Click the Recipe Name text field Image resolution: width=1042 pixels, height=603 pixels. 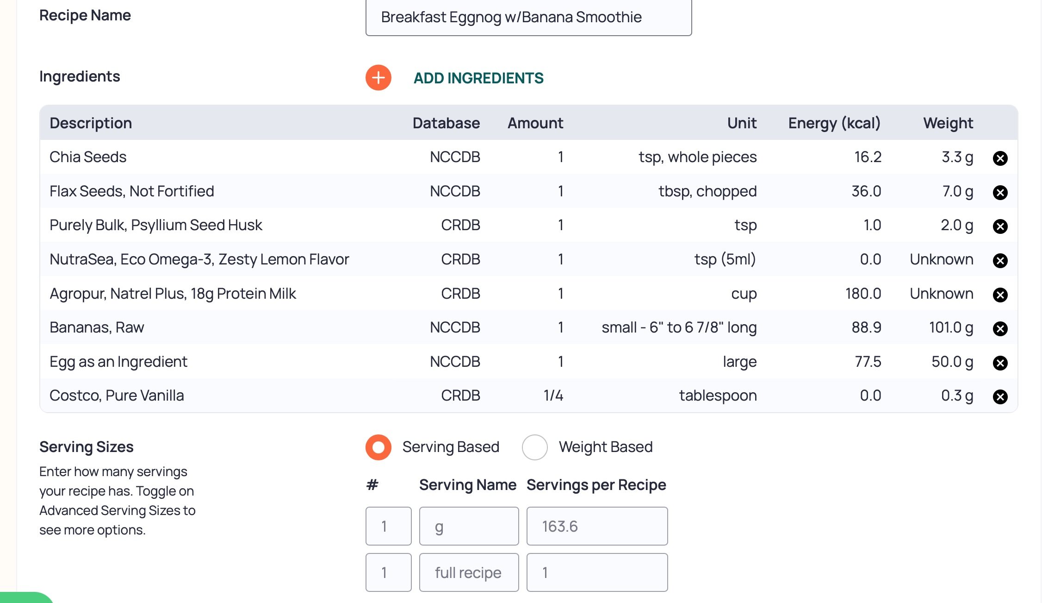(x=528, y=18)
